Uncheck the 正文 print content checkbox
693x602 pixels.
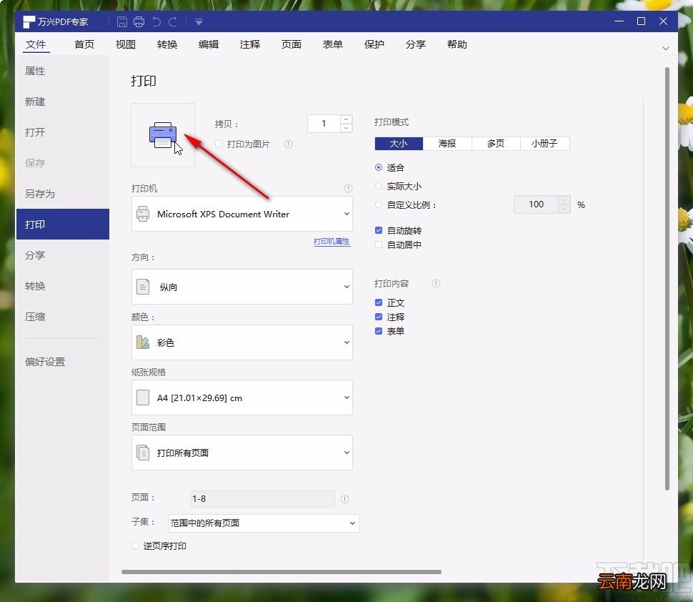point(379,302)
